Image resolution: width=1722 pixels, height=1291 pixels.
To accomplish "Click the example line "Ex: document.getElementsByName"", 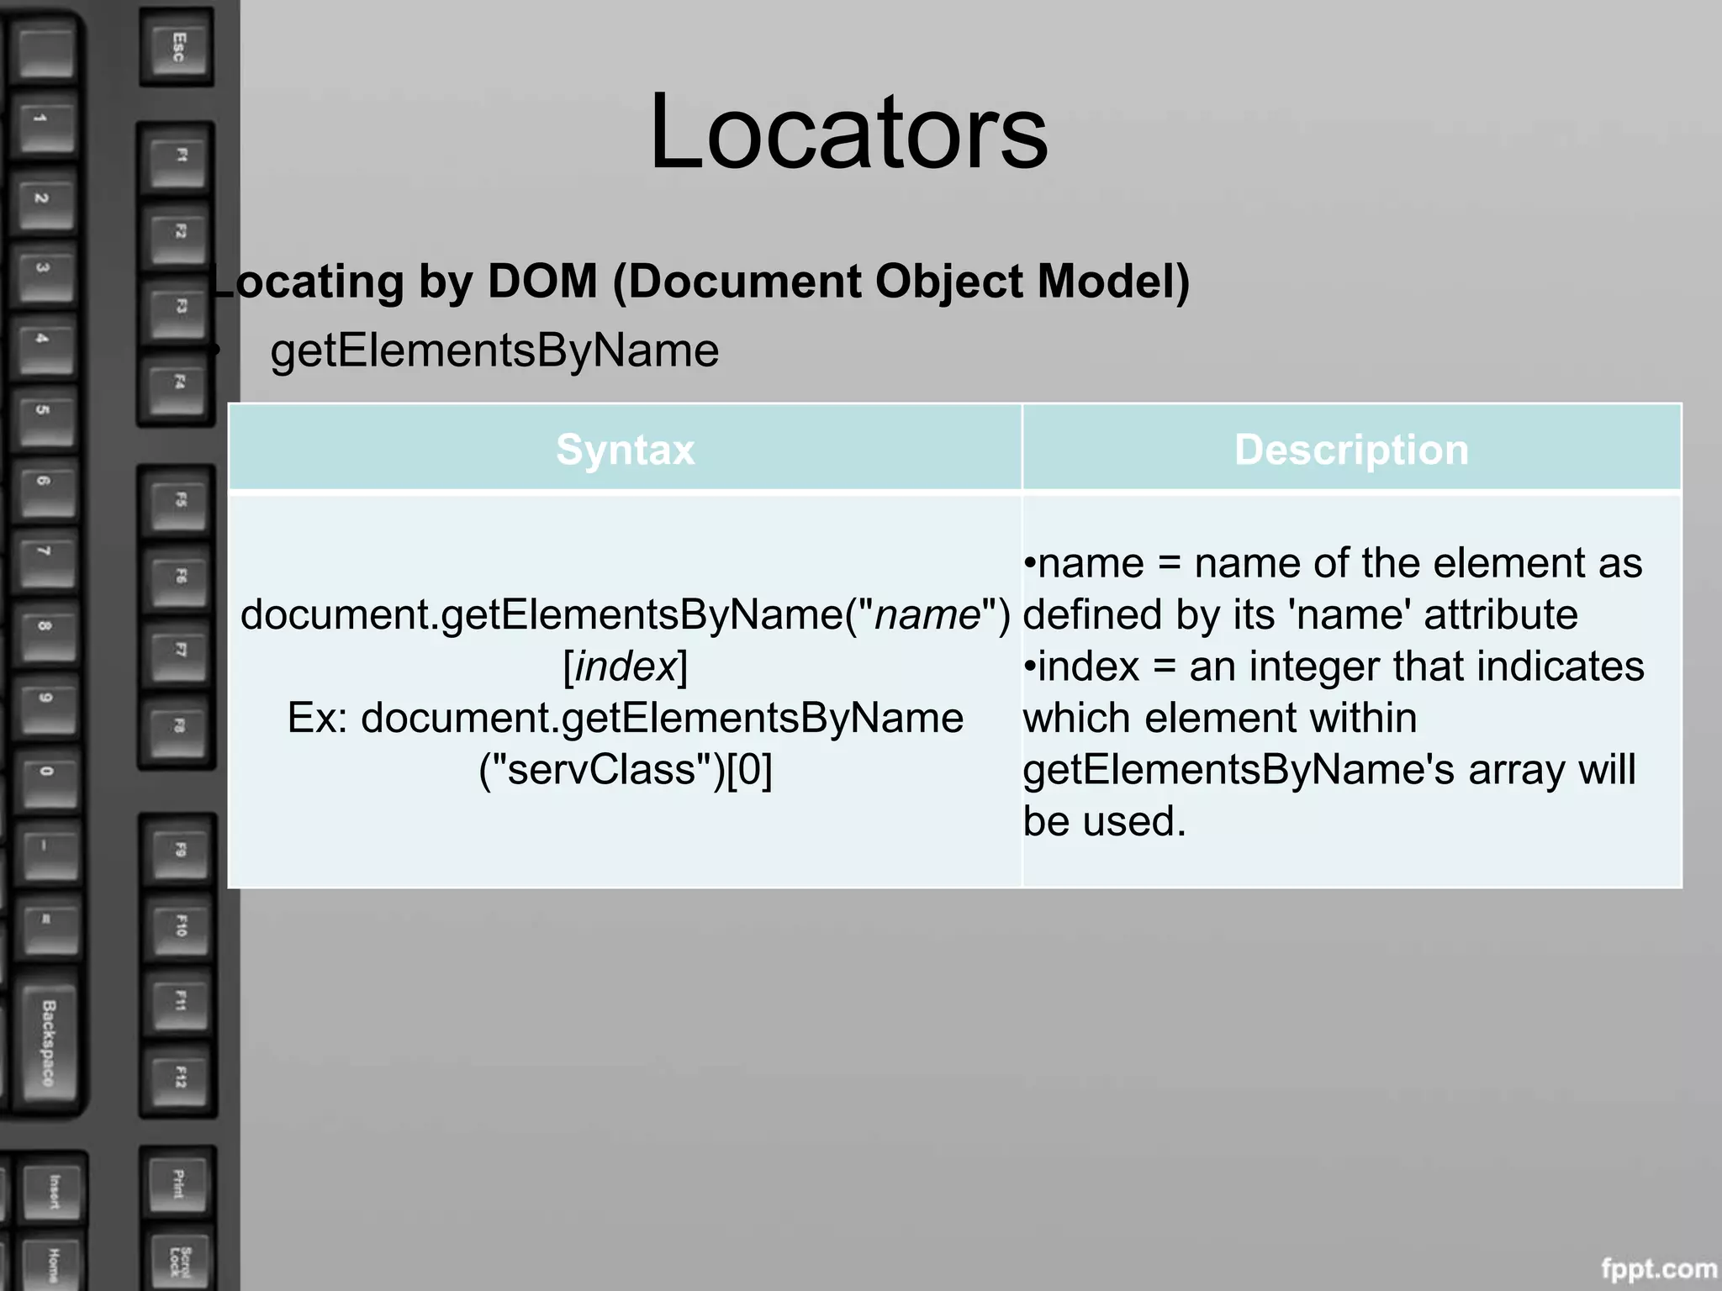I will click(626, 718).
